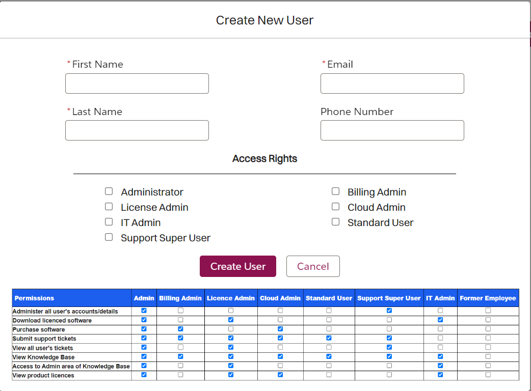Enable the Standard User access right
Screen dimensions: 531x391
click(x=335, y=221)
